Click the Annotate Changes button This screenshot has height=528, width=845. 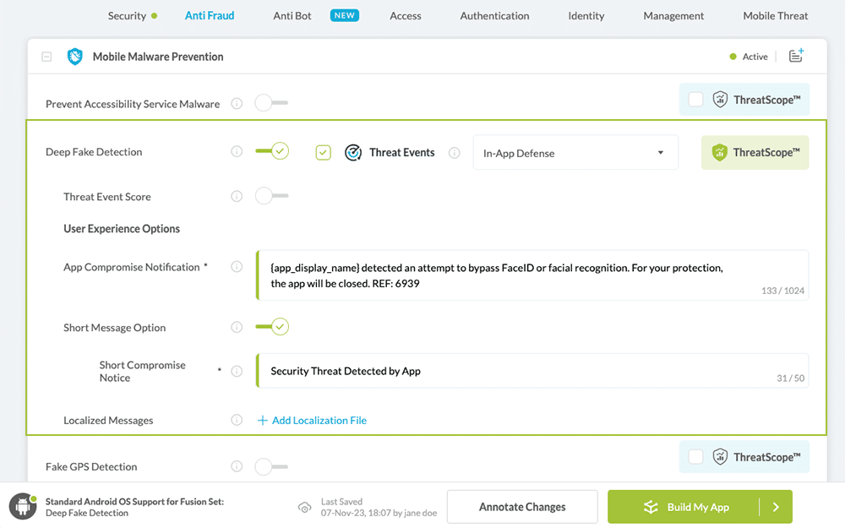point(522,507)
